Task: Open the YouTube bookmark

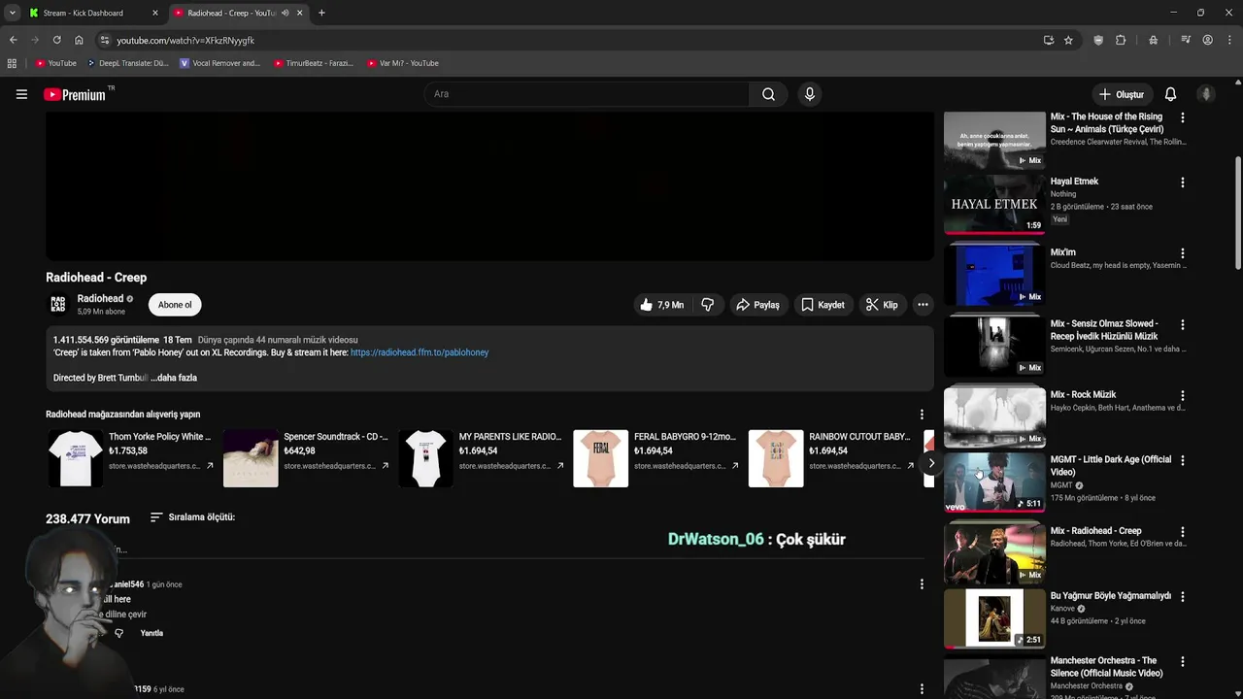Action: pos(55,63)
